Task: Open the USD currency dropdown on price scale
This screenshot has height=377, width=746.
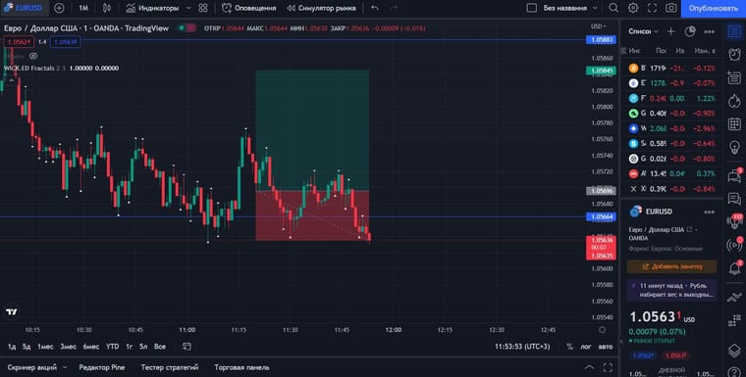Action: tap(599, 26)
